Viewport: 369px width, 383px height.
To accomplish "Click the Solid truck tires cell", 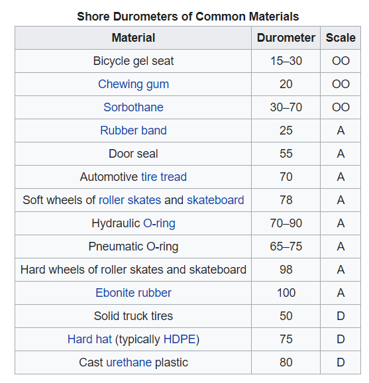I will coord(133,316).
